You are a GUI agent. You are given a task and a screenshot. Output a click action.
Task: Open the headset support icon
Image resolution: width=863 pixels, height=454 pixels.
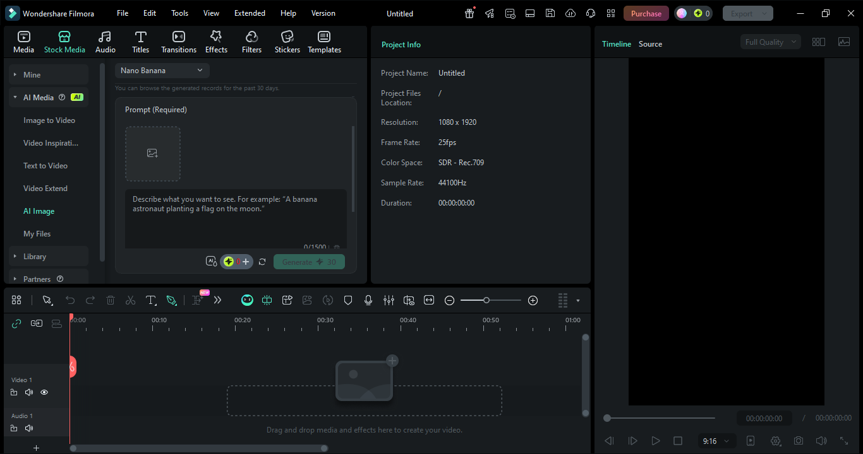tap(591, 13)
